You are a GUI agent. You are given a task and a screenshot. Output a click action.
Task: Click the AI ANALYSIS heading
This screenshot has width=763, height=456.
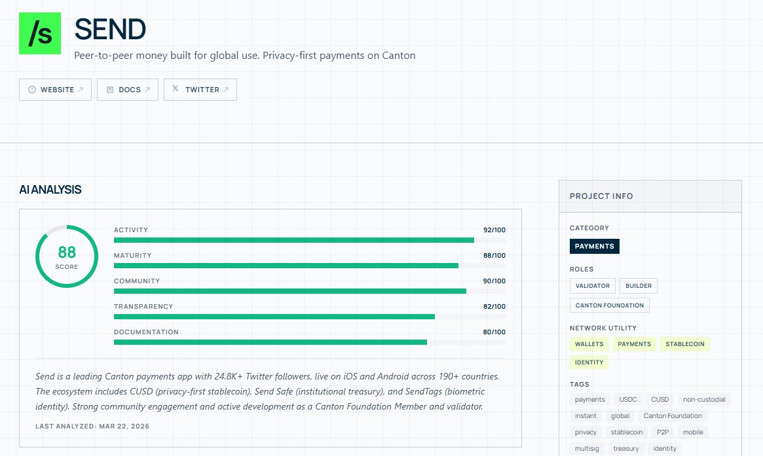50,190
